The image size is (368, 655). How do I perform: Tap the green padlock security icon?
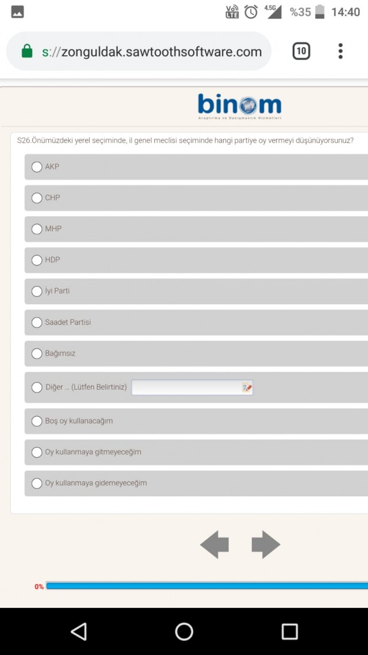pos(26,52)
